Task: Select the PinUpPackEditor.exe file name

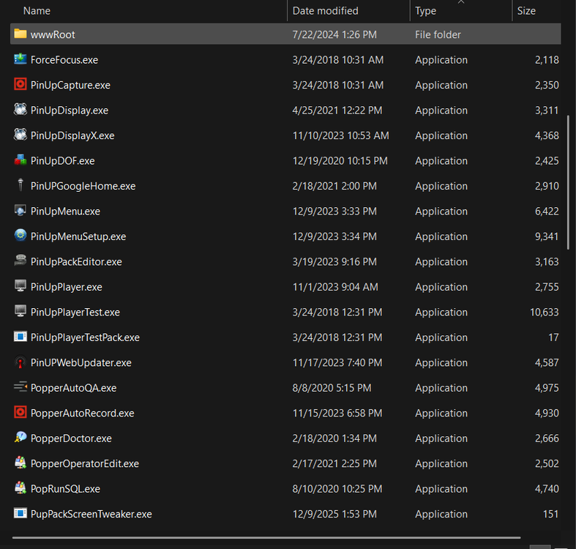Action: (x=76, y=261)
